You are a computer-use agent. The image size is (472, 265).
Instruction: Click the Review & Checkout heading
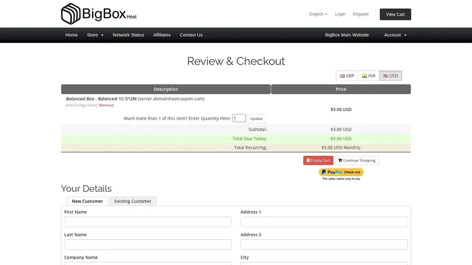(236, 62)
